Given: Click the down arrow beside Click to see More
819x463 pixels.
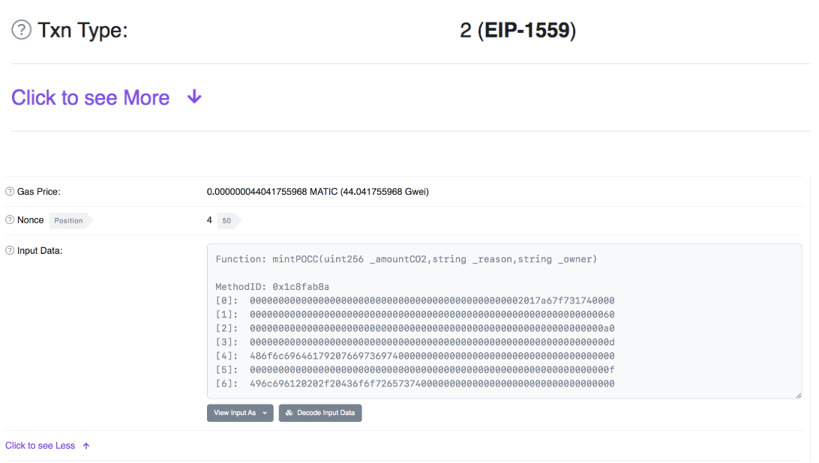Looking at the screenshot, I should tap(194, 97).
